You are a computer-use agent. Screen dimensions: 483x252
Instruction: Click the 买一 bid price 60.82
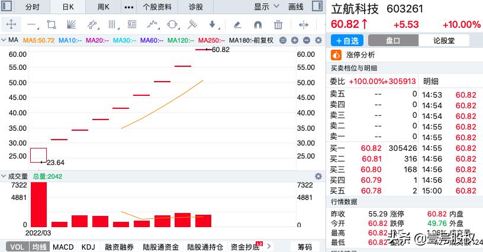point(371,148)
